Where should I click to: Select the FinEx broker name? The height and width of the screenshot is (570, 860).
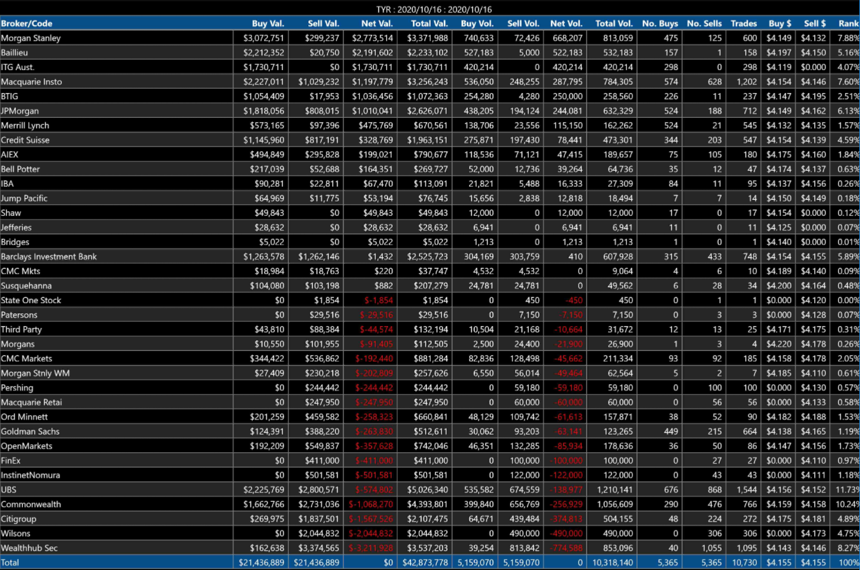coord(11,460)
